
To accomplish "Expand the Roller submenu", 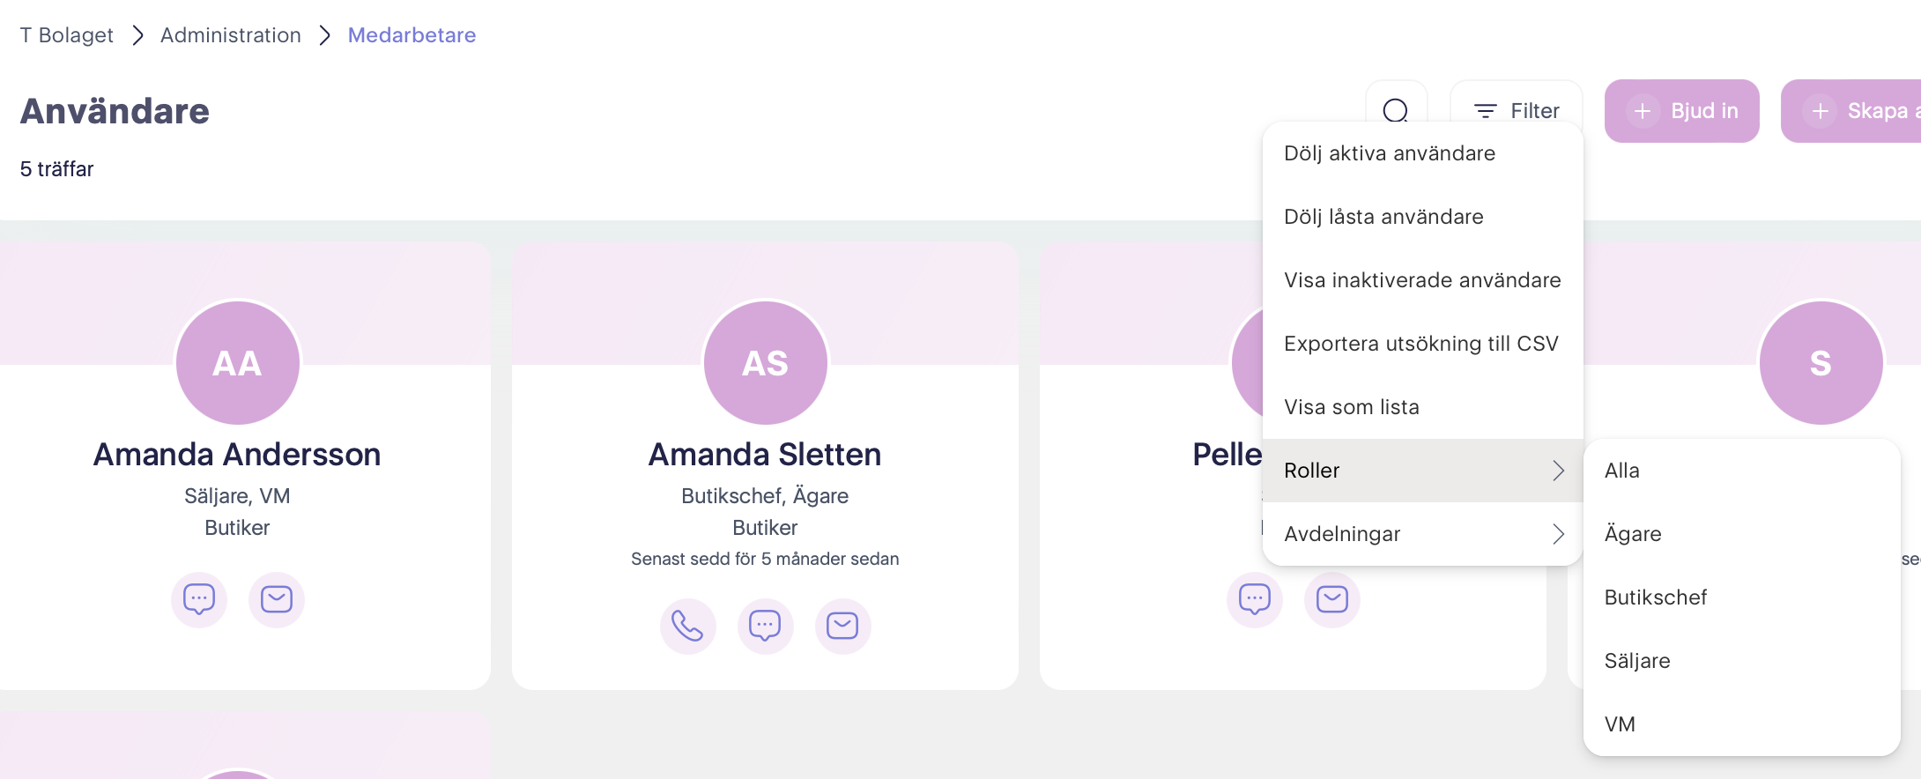I will pyautogui.click(x=1422, y=471).
